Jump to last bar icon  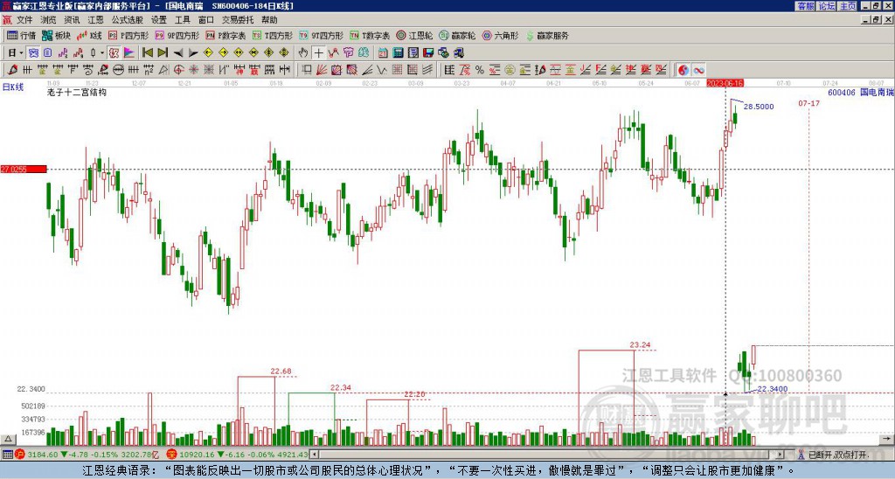163,52
